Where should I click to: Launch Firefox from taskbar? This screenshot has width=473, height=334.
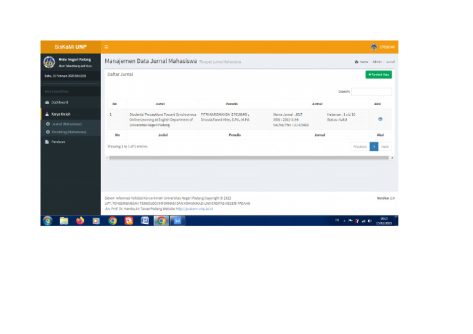click(x=80, y=221)
